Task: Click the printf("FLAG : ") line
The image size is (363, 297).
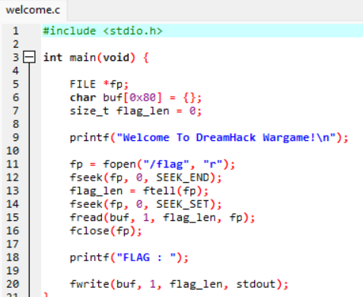Action: [x=129, y=257]
